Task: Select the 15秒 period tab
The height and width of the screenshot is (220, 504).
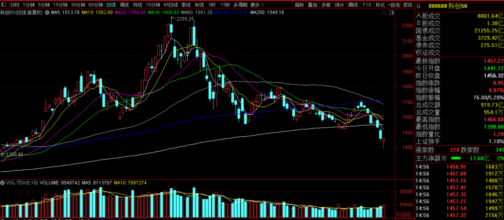Action: [x=225, y=5]
